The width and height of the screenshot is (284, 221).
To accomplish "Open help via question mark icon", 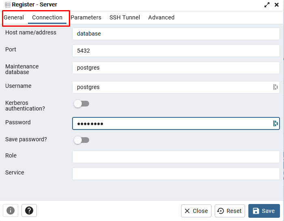I will coord(29,210).
